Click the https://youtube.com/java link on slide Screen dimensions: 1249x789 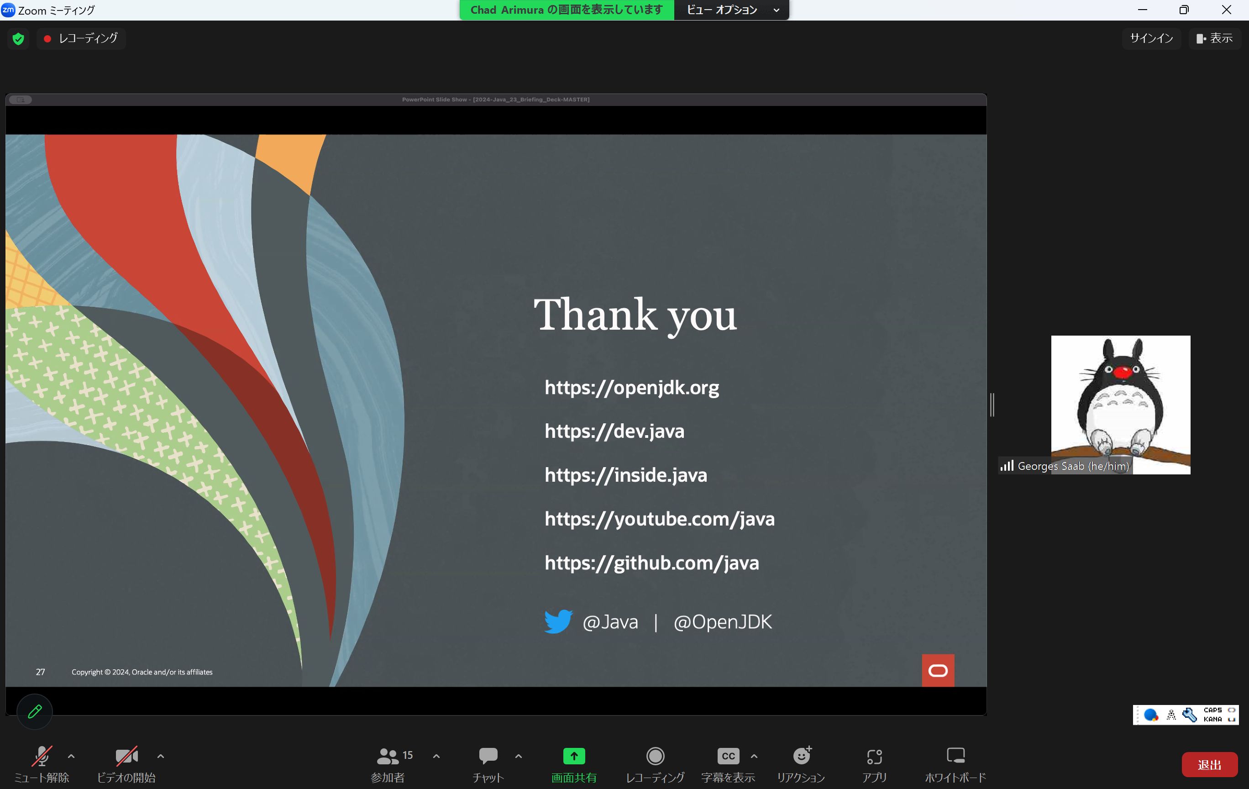tap(659, 519)
